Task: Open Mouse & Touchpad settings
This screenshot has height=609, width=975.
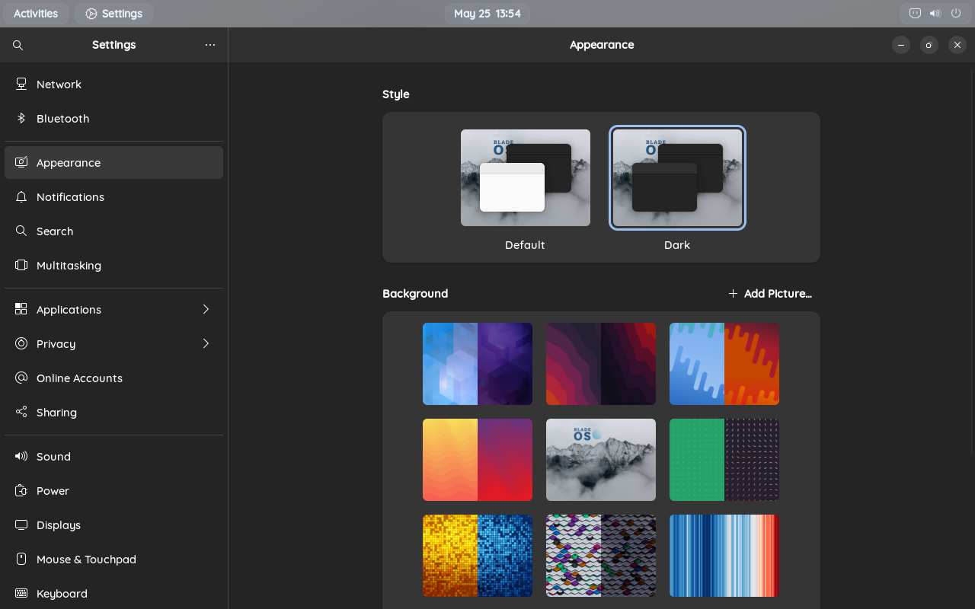Action: pos(113,560)
